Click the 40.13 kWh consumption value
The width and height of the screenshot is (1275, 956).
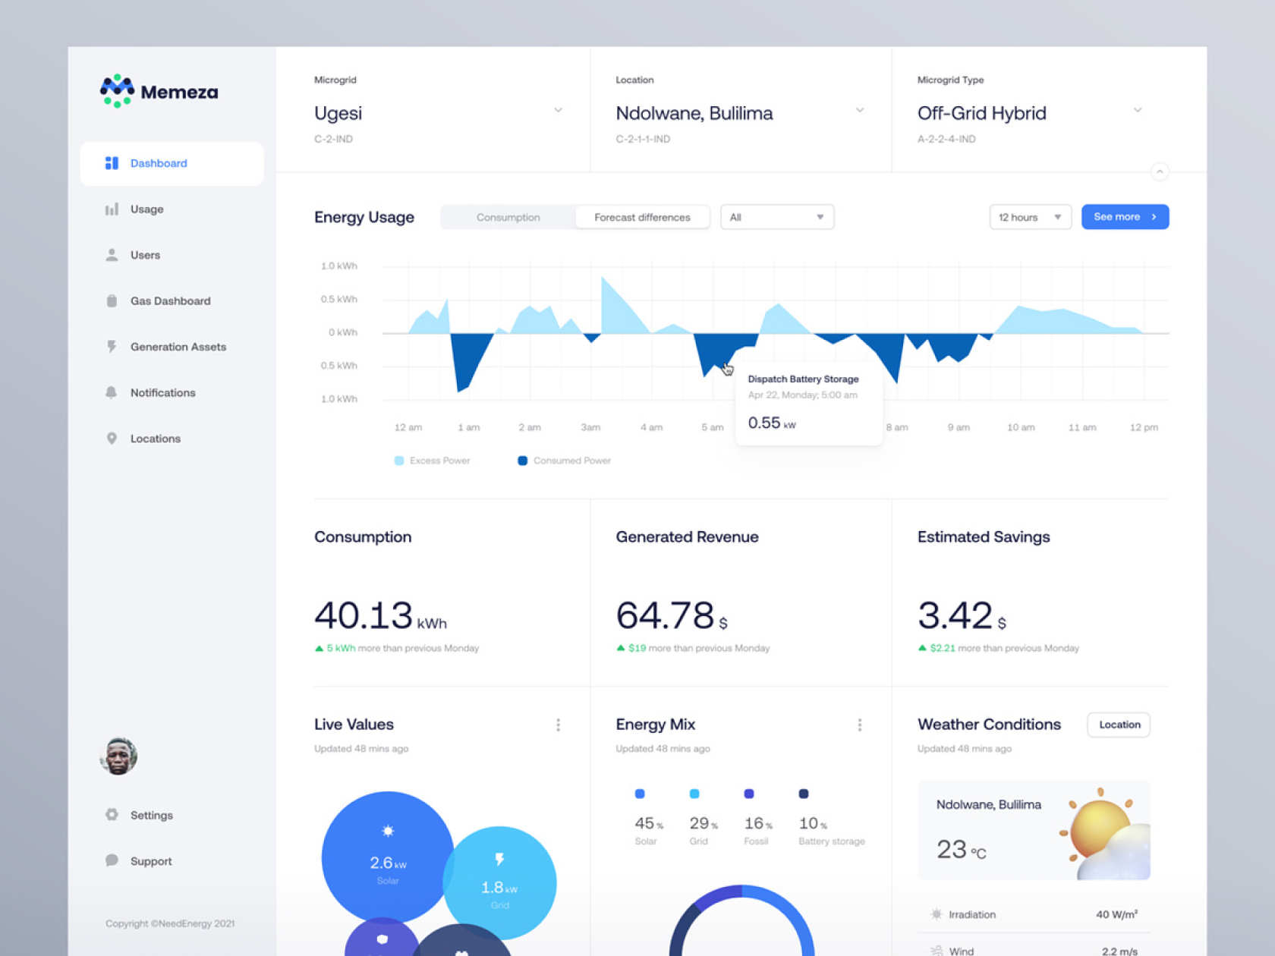tap(380, 615)
